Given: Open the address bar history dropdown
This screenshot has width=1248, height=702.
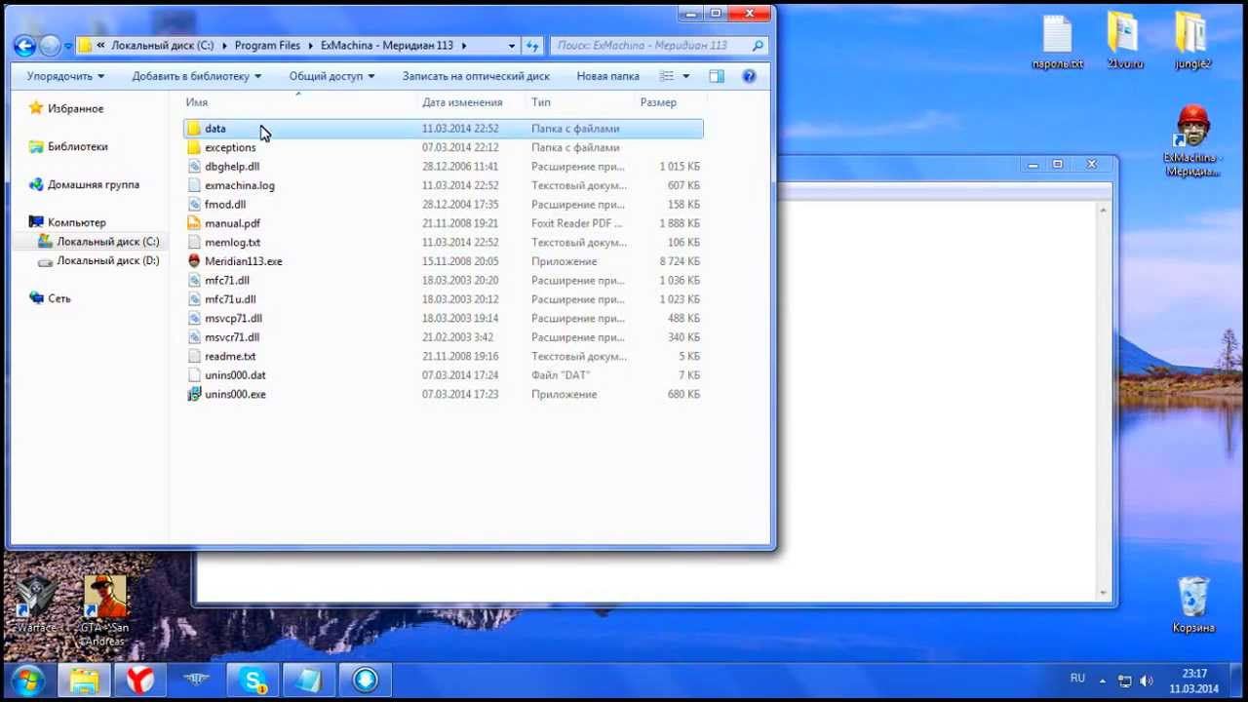Looking at the screenshot, I should [512, 45].
